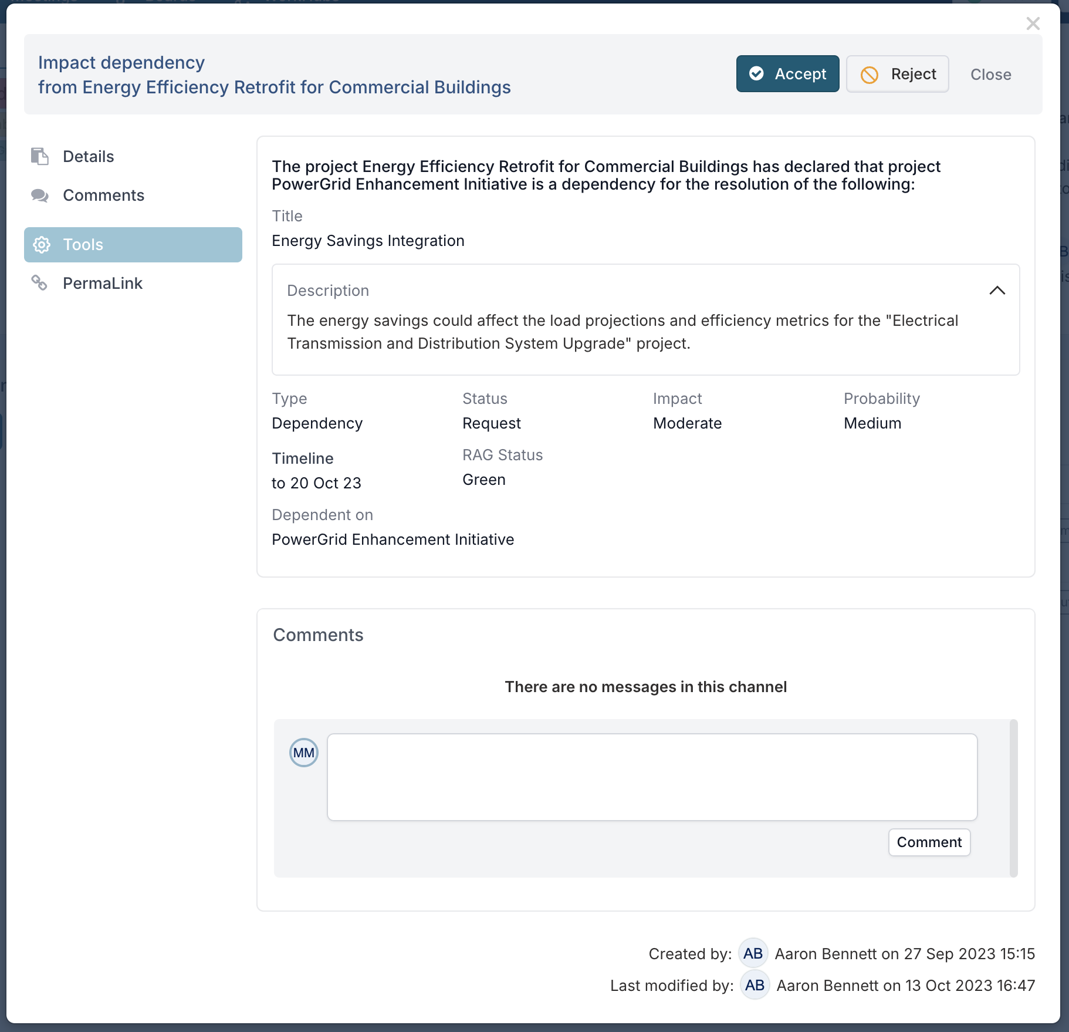Click 'Aaron Bennett on 13 Oct 2023 16:47'
Viewport: 1069px width, 1032px height.
(x=906, y=986)
